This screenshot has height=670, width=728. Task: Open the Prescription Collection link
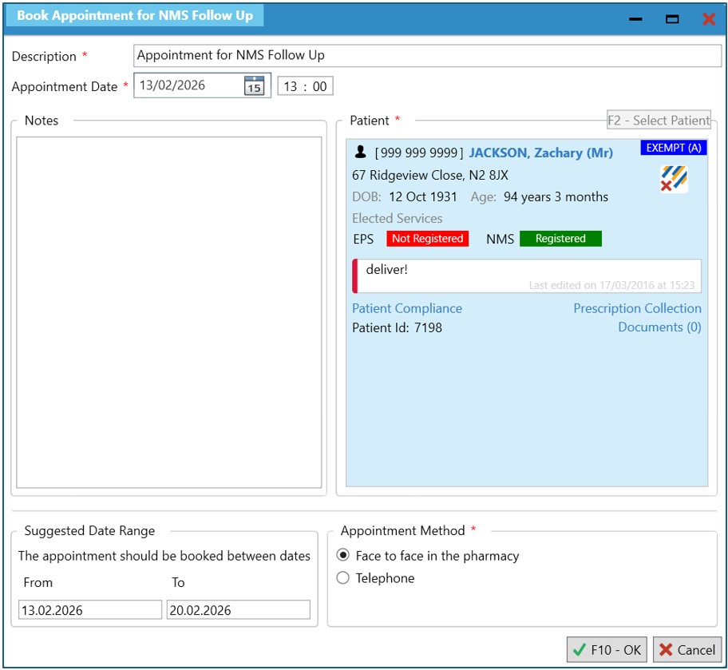[637, 308]
